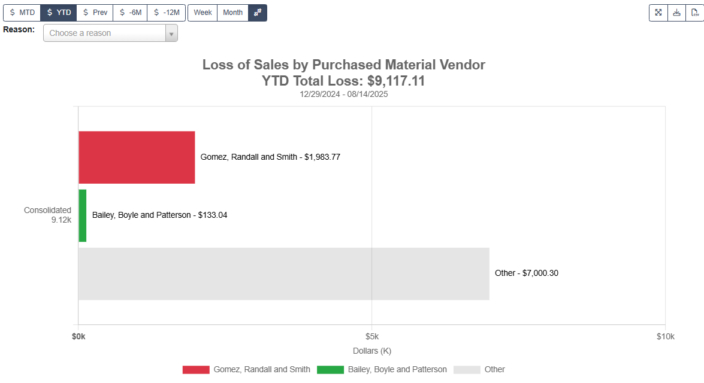The image size is (704, 383).
Task: Click the export to CSV icon
Action: tap(695, 12)
